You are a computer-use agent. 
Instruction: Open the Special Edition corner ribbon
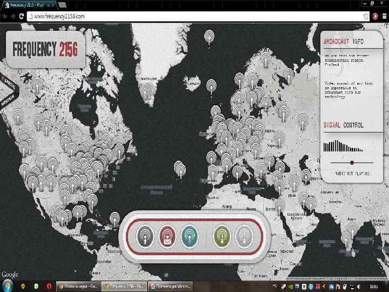9,92
